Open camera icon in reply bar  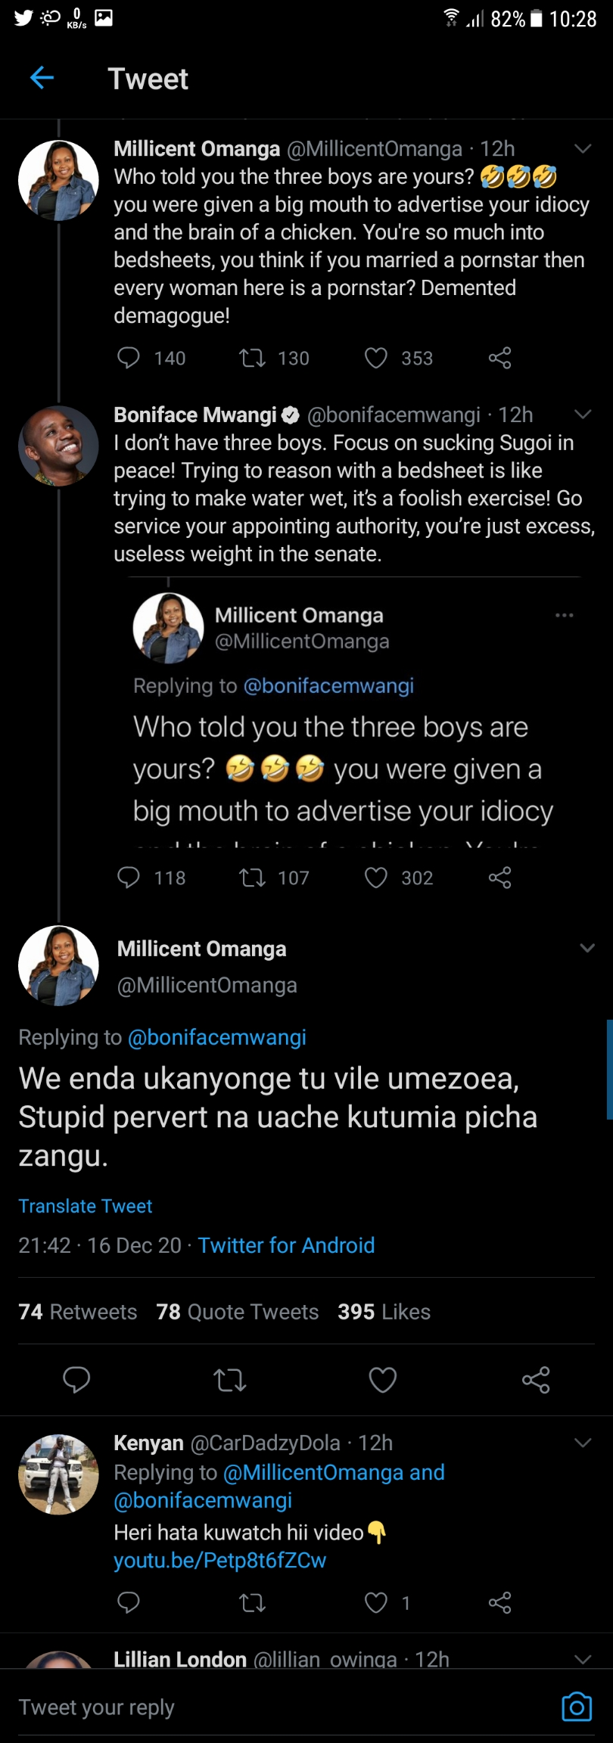point(577,1707)
